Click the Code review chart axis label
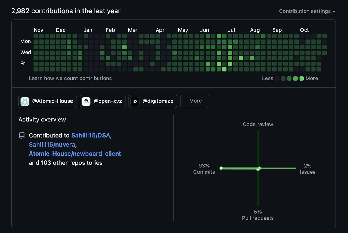The height and width of the screenshot is (233, 348). tap(258, 124)
